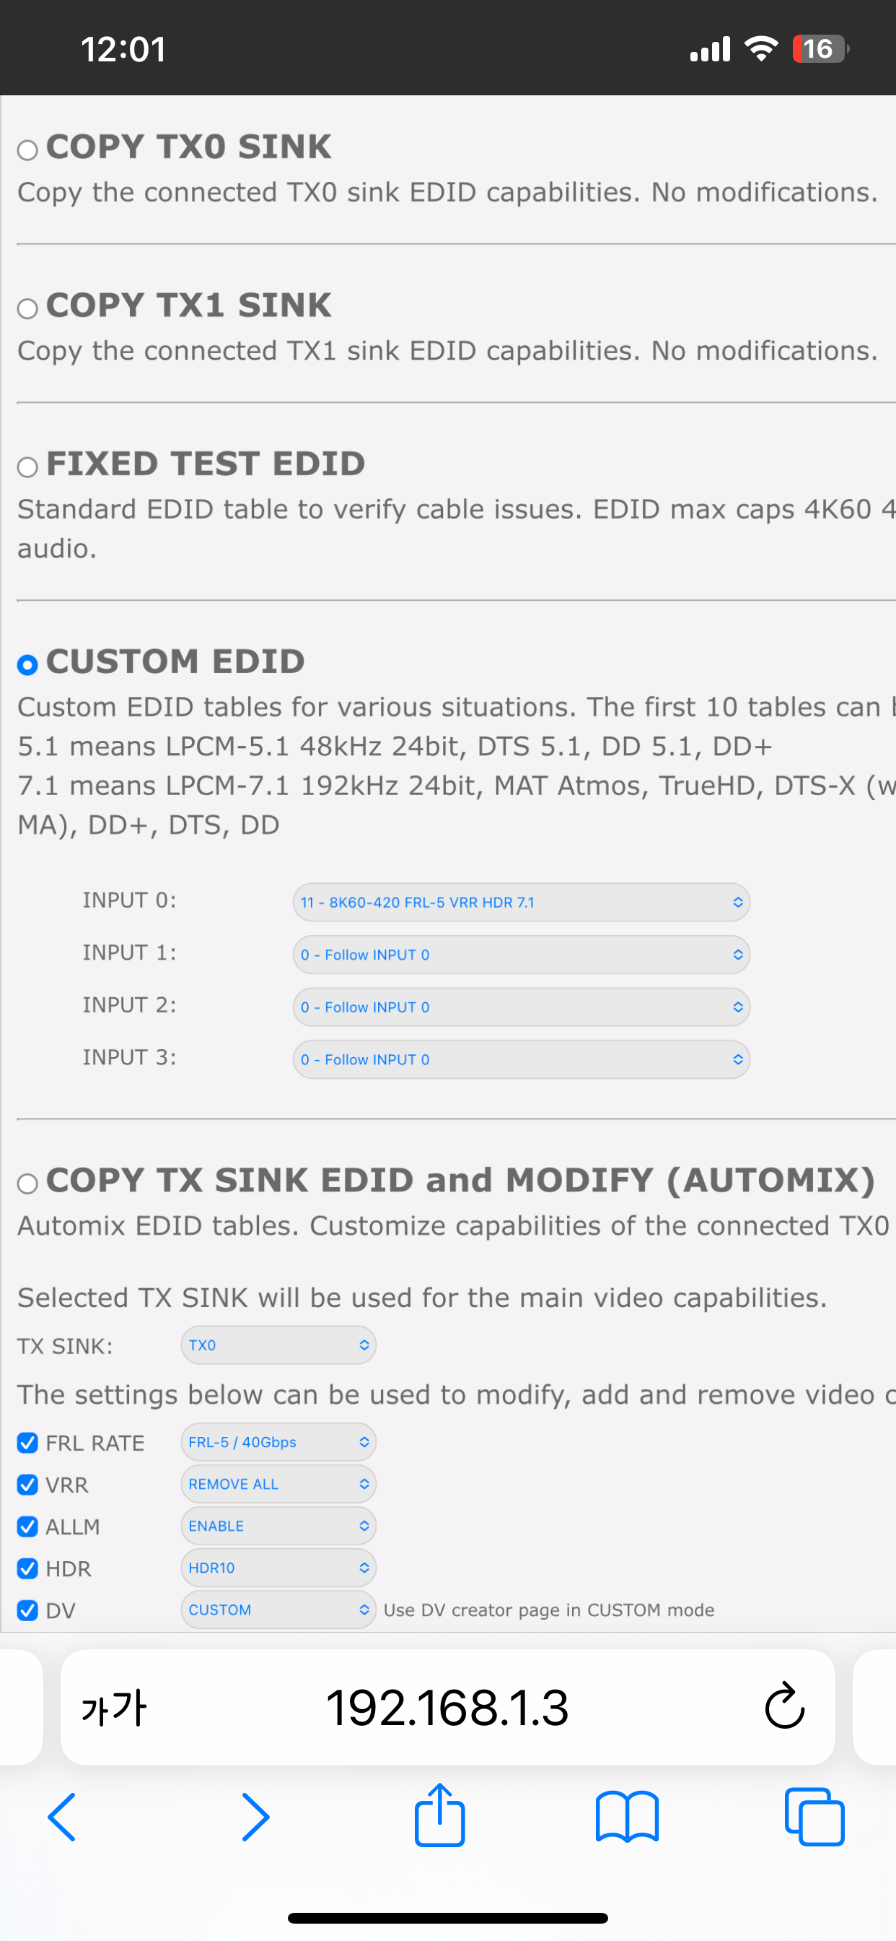This screenshot has height=1941, width=896.
Task: Open the HDR HDR10 dropdown
Action: click(278, 1568)
